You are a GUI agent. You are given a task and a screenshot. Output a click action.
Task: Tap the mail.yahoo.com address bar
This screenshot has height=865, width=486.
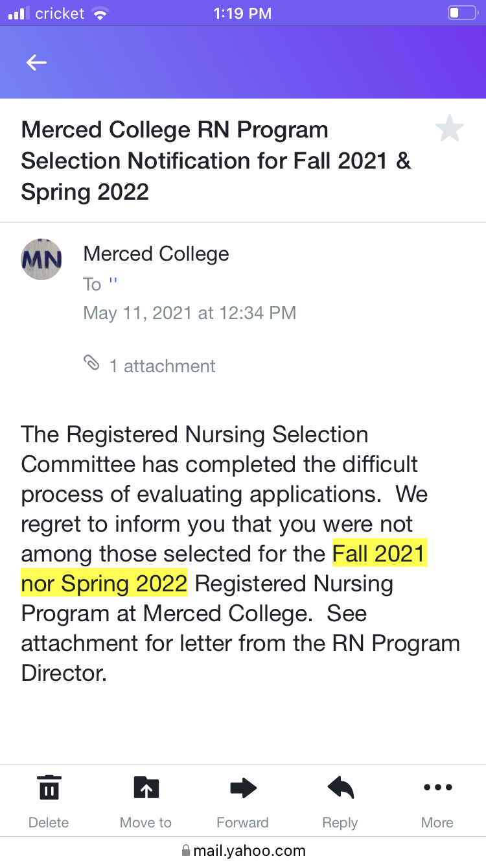243,850
